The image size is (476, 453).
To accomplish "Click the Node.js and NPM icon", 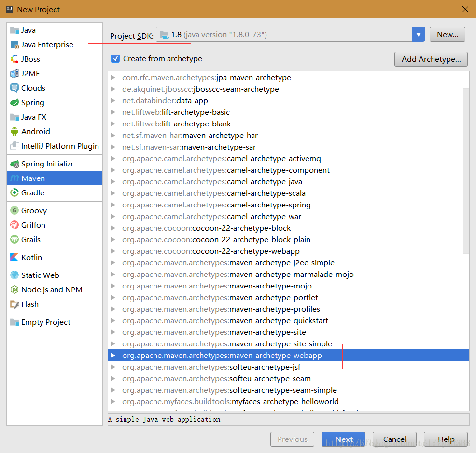I will point(14,290).
